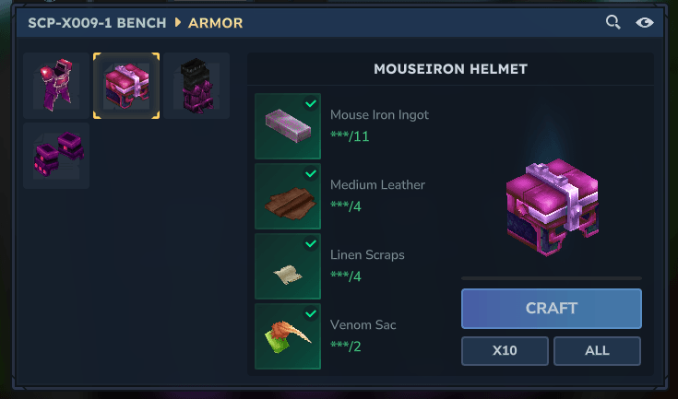Click the CRAFT button
Viewport: 678px width, 399px height.
coord(552,309)
